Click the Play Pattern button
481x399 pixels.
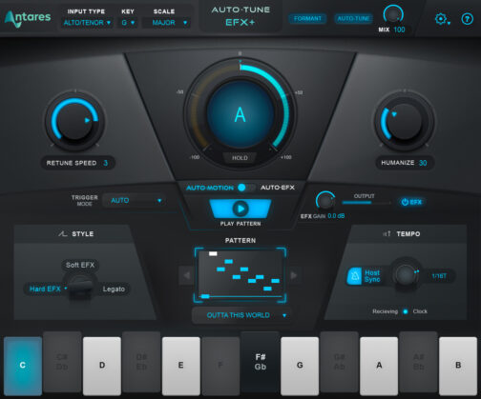[240, 209]
